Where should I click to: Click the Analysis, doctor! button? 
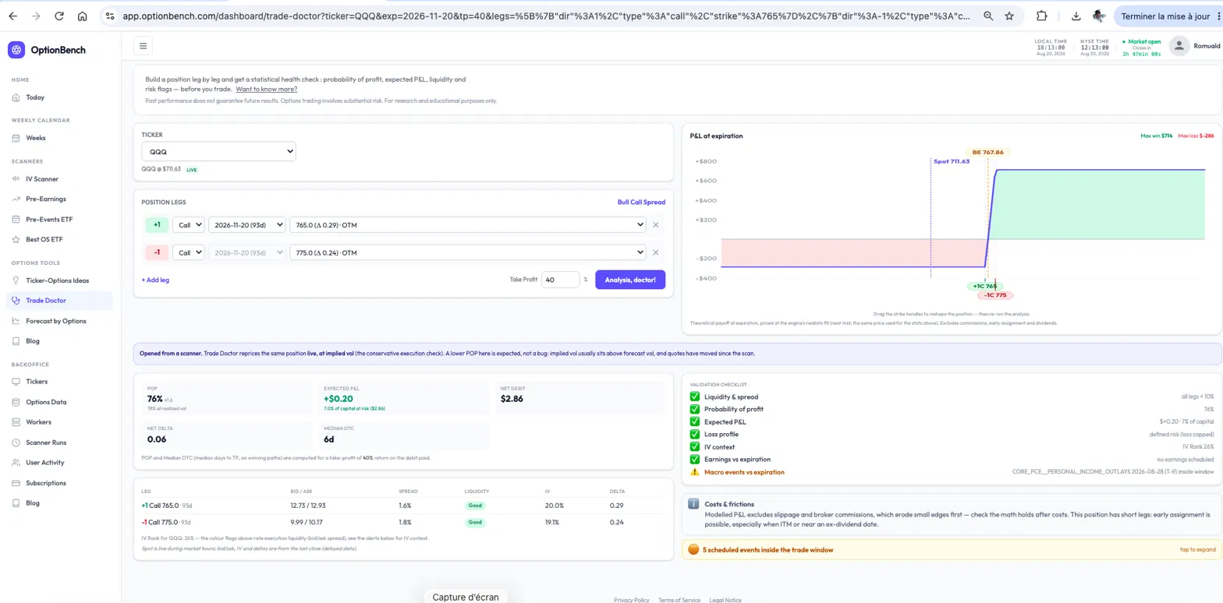click(630, 280)
